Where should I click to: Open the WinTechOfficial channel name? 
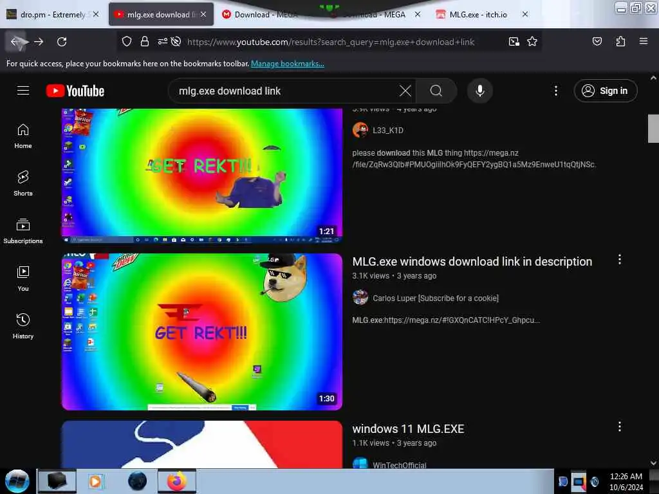point(399,465)
